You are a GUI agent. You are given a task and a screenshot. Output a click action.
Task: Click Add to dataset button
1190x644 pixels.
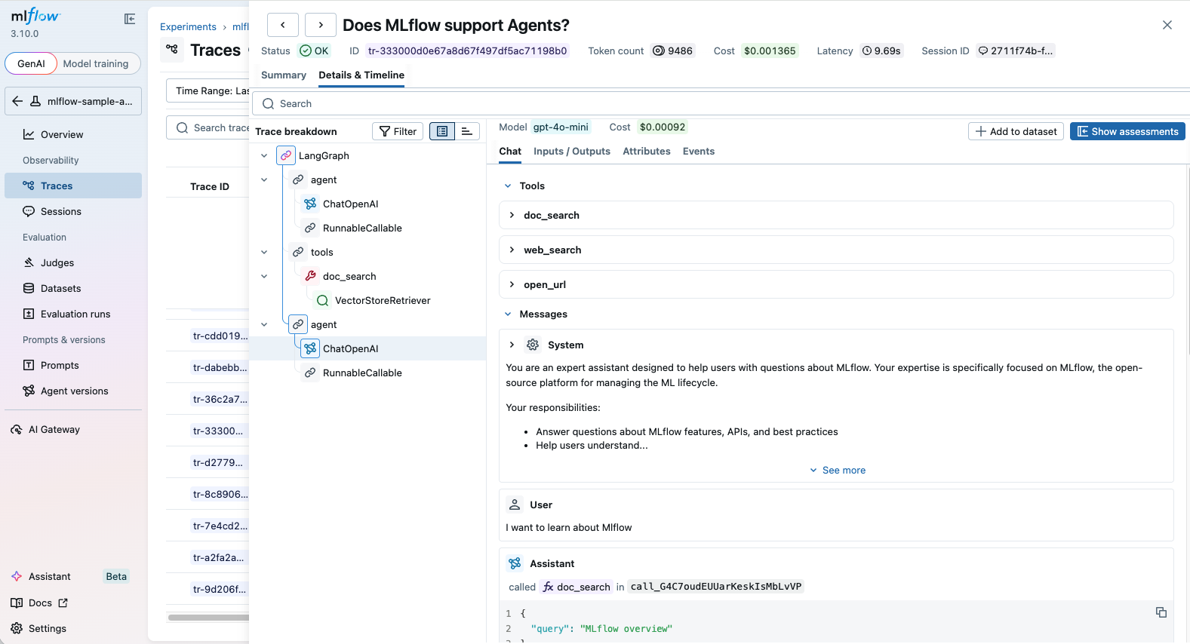tap(1016, 131)
